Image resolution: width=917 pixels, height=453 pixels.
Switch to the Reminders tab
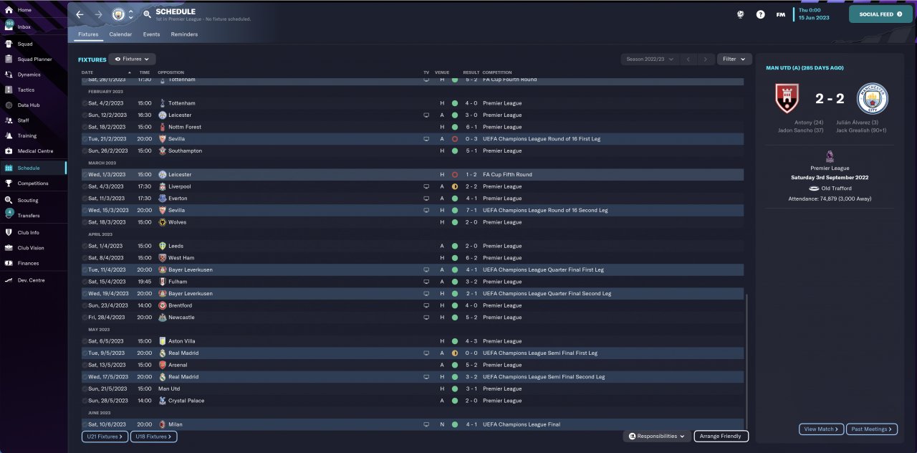[184, 34]
